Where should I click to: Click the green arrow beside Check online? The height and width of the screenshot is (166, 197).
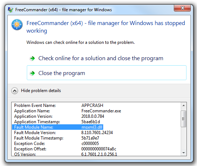[x=33, y=58]
